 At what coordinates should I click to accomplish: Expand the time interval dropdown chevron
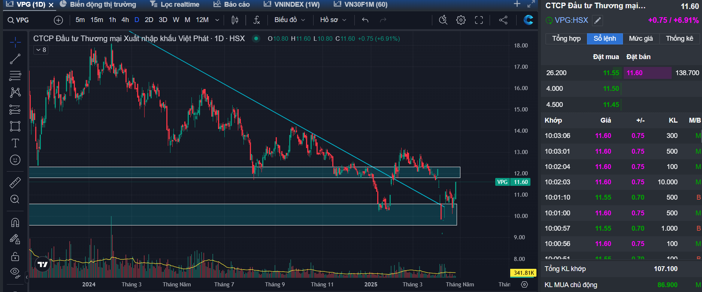point(217,20)
